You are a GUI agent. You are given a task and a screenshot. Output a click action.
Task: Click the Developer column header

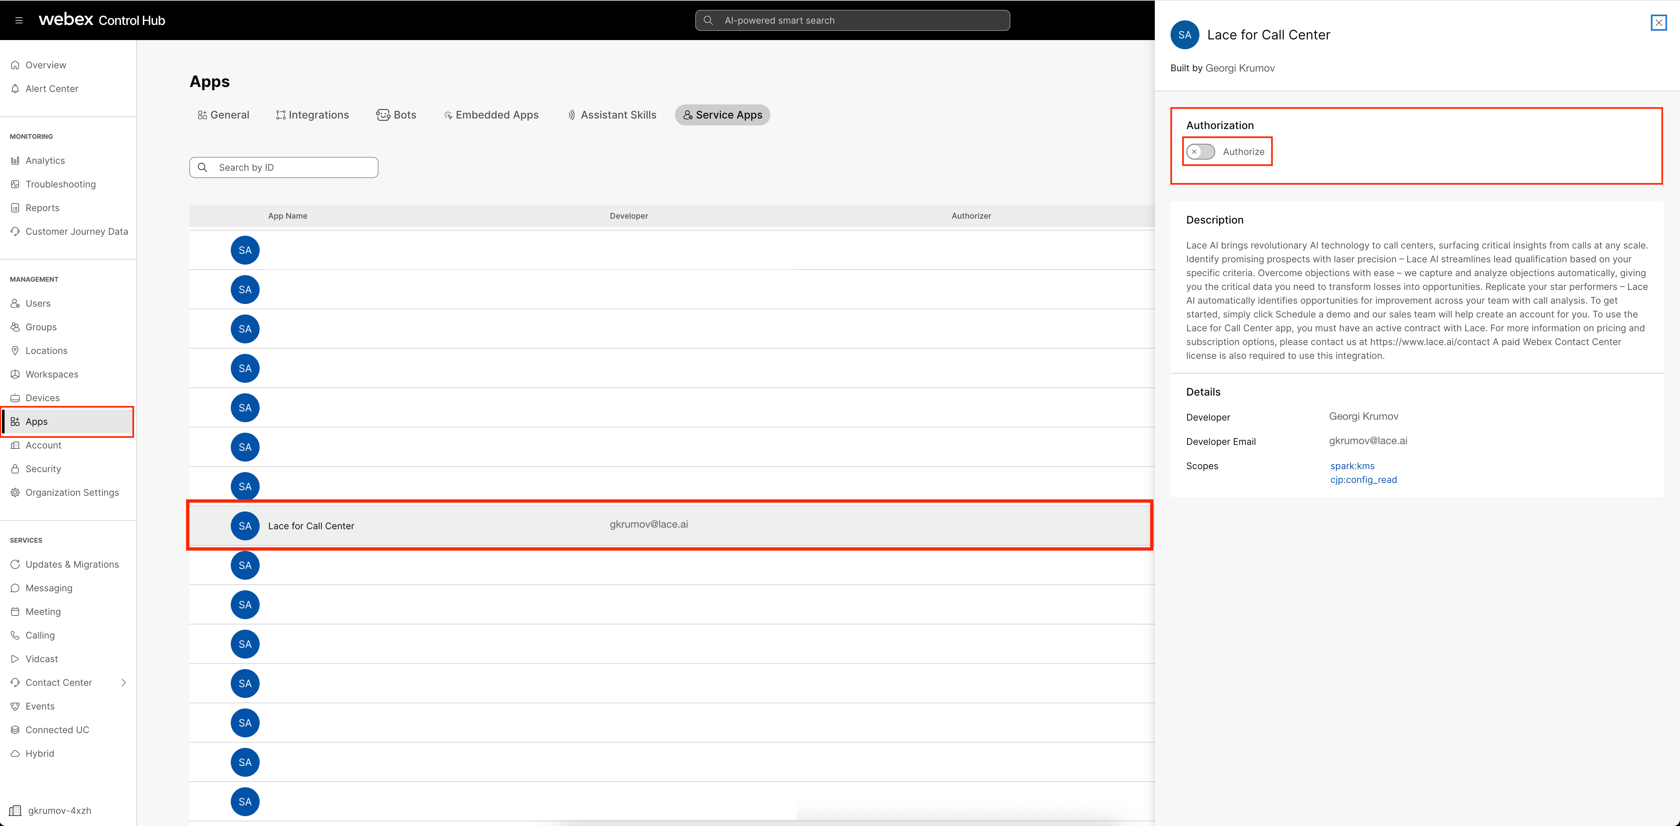coord(629,216)
